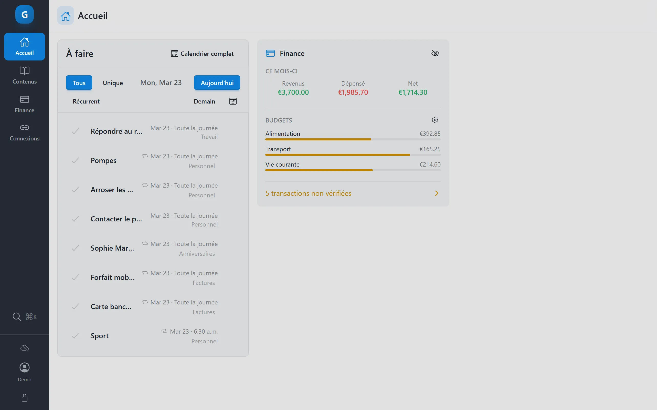Switch to the Unique filter
Image resolution: width=657 pixels, height=410 pixels.
[x=113, y=83]
